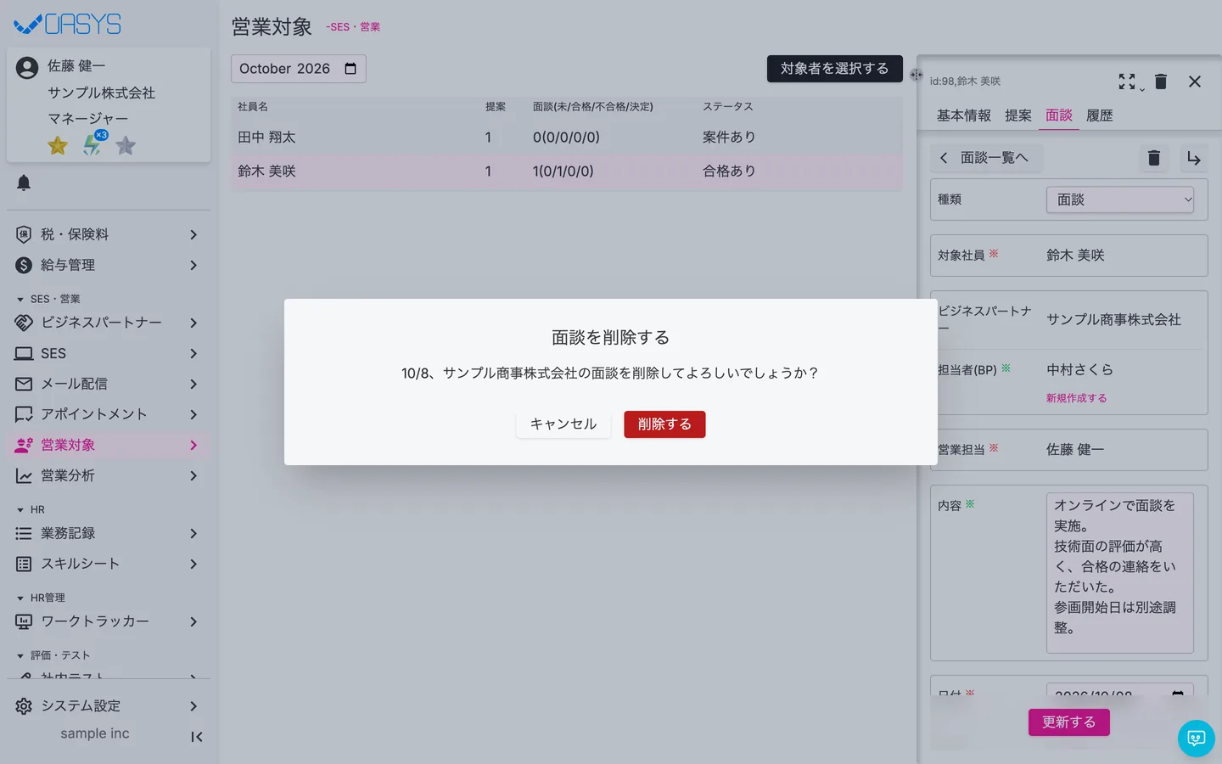Click the 給与管理 dollar icon
1222x764 pixels.
click(x=24, y=265)
